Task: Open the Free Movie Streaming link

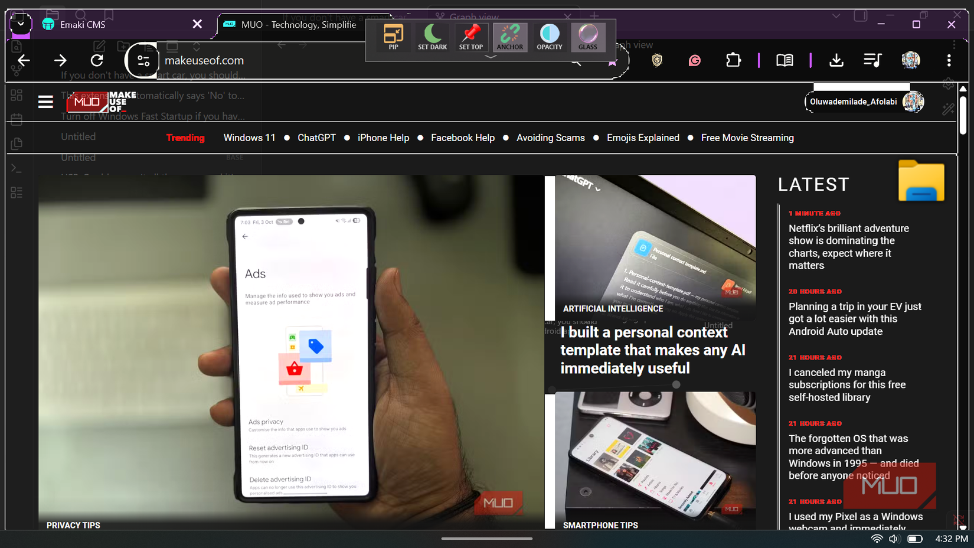Action: [747, 138]
